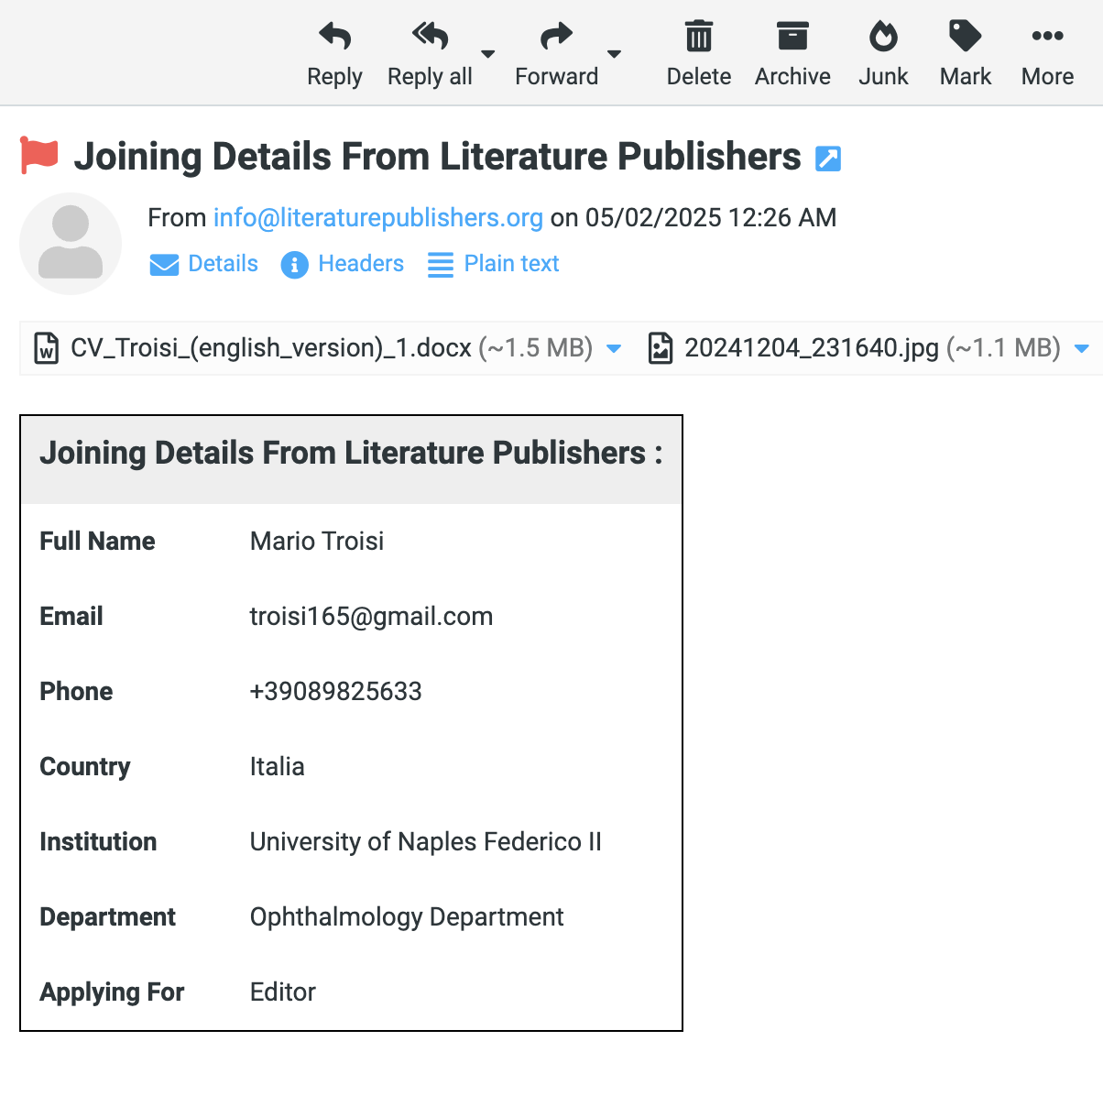Viewport: 1103px width, 1096px height.
Task: Expand Forward options dropdown arrow
Action: click(615, 54)
